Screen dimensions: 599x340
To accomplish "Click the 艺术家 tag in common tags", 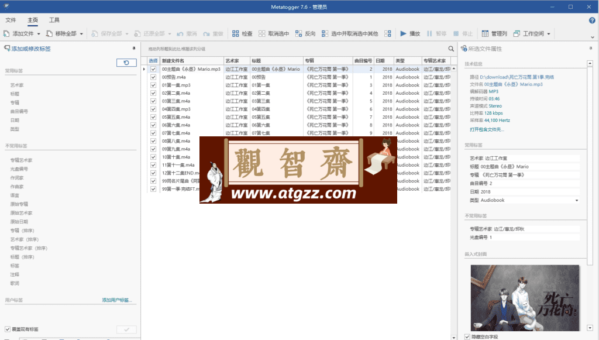I will pos(17,85).
